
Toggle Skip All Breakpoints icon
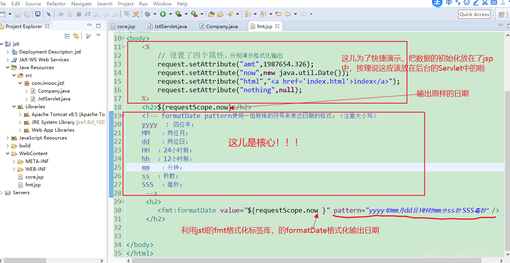(48, 14)
